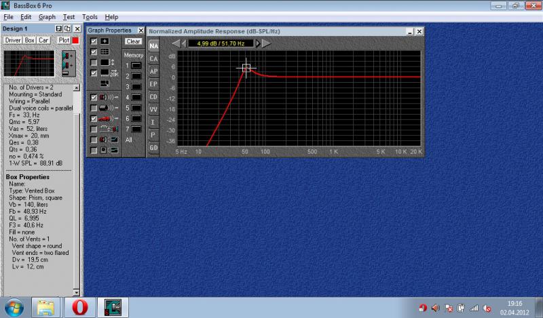Uncheck the driver acoustic response checkbox
This screenshot has width=543, height=318.
[x=94, y=98]
